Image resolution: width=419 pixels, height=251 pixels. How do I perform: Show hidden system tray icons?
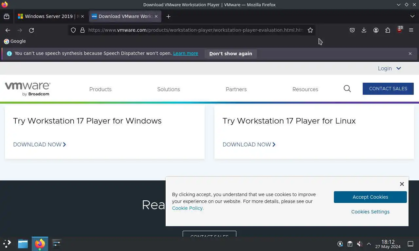(369, 244)
